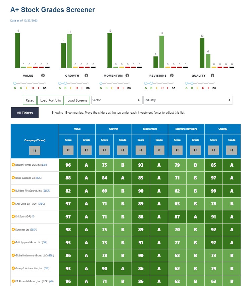The width and height of the screenshot is (246, 286).
Task: Sort by Quality Grade column arrows
Action: pos(232,150)
